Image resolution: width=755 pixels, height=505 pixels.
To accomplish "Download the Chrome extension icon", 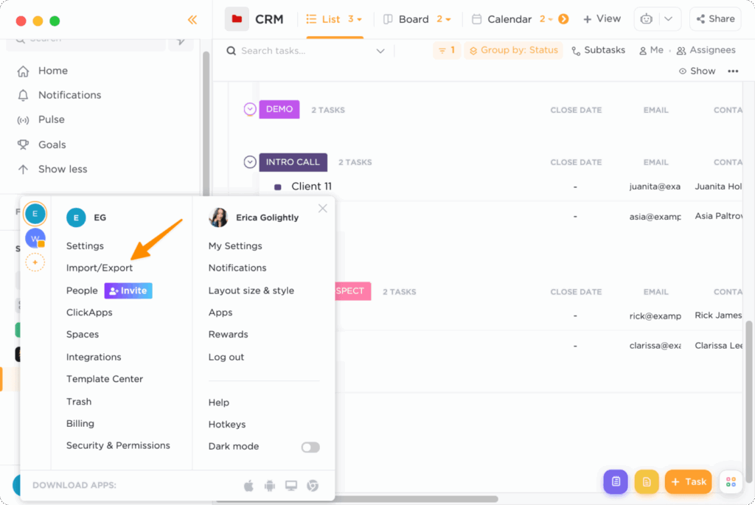I will coord(313,486).
